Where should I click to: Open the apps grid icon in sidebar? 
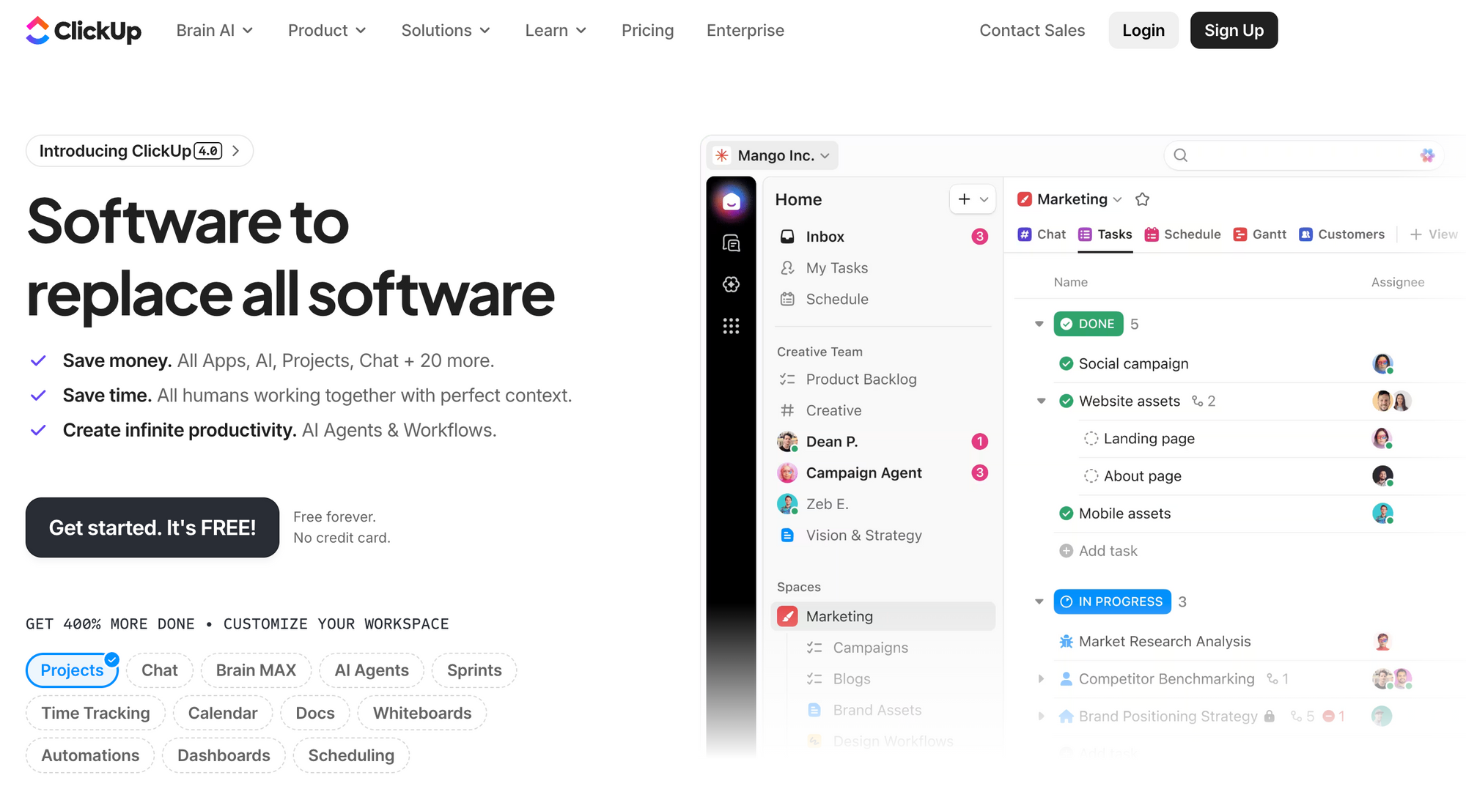coord(731,326)
